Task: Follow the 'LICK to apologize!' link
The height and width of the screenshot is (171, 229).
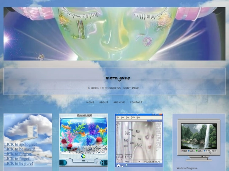Action: 20,144
